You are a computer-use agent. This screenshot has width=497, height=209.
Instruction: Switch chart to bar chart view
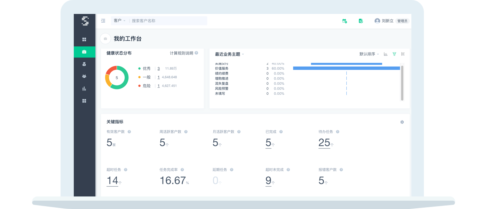pyautogui.click(x=386, y=54)
